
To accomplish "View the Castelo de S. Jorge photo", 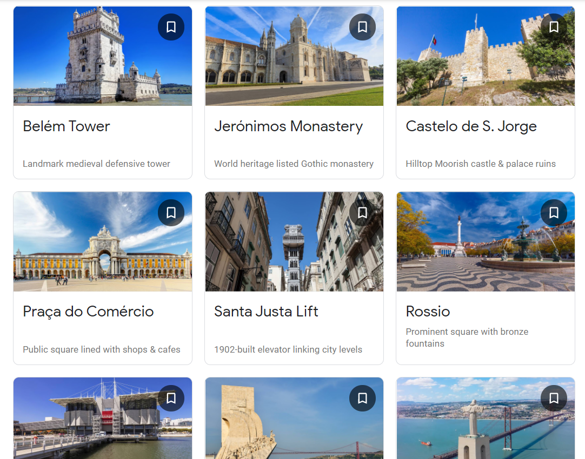I will pyautogui.click(x=486, y=56).
